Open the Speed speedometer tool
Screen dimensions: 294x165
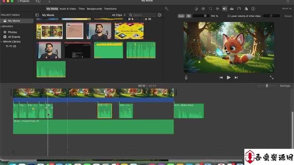[x=239, y=9]
